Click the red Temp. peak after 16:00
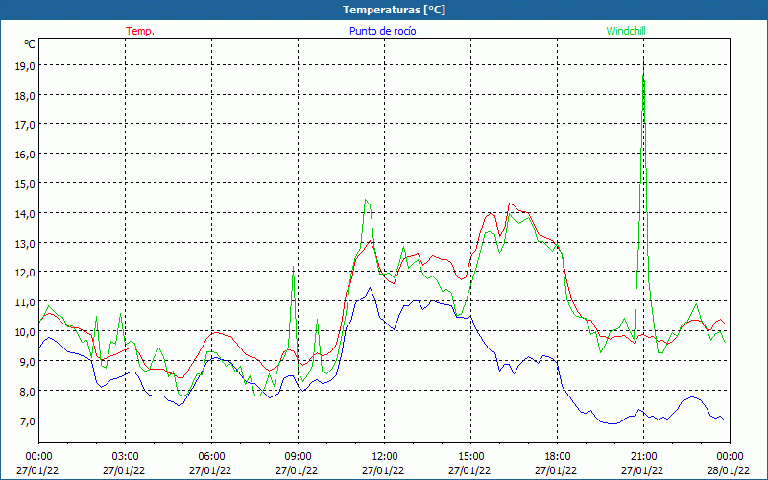Image resolution: width=768 pixels, height=480 pixels. click(x=510, y=204)
